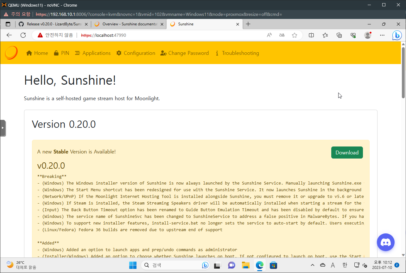Open Edge split screen icon
Screen dimensions: 406x273
point(311,35)
